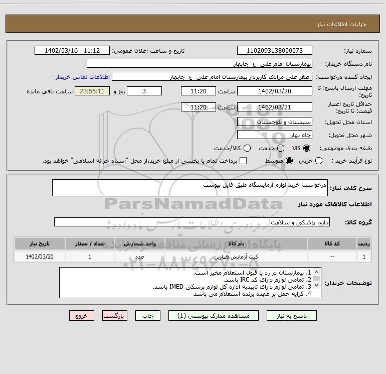
Task: Click the خروج exit button
Action: pos(82,316)
